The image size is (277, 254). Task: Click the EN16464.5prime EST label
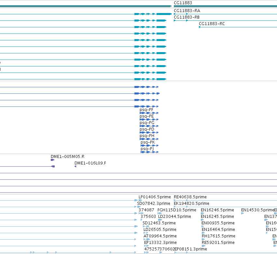point(218,230)
